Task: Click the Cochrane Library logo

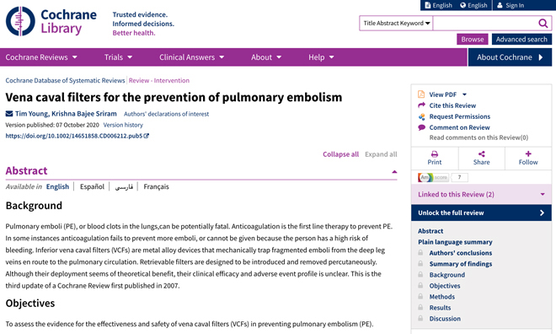Action: (x=51, y=21)
